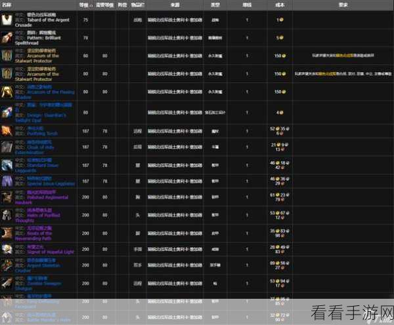This screenshot has width=394, height=325.
Task: Open the source vendor link in Purifying Torch row
Action: coord(175,131)
